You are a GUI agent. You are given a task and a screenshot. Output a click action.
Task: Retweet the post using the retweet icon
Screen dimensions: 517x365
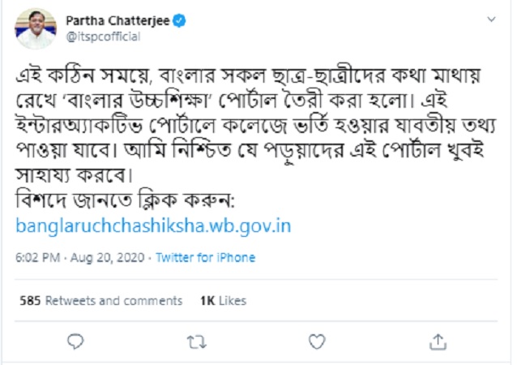pos(195,341)
